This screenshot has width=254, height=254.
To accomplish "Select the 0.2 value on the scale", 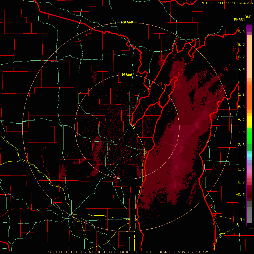I will pos(241,182).
